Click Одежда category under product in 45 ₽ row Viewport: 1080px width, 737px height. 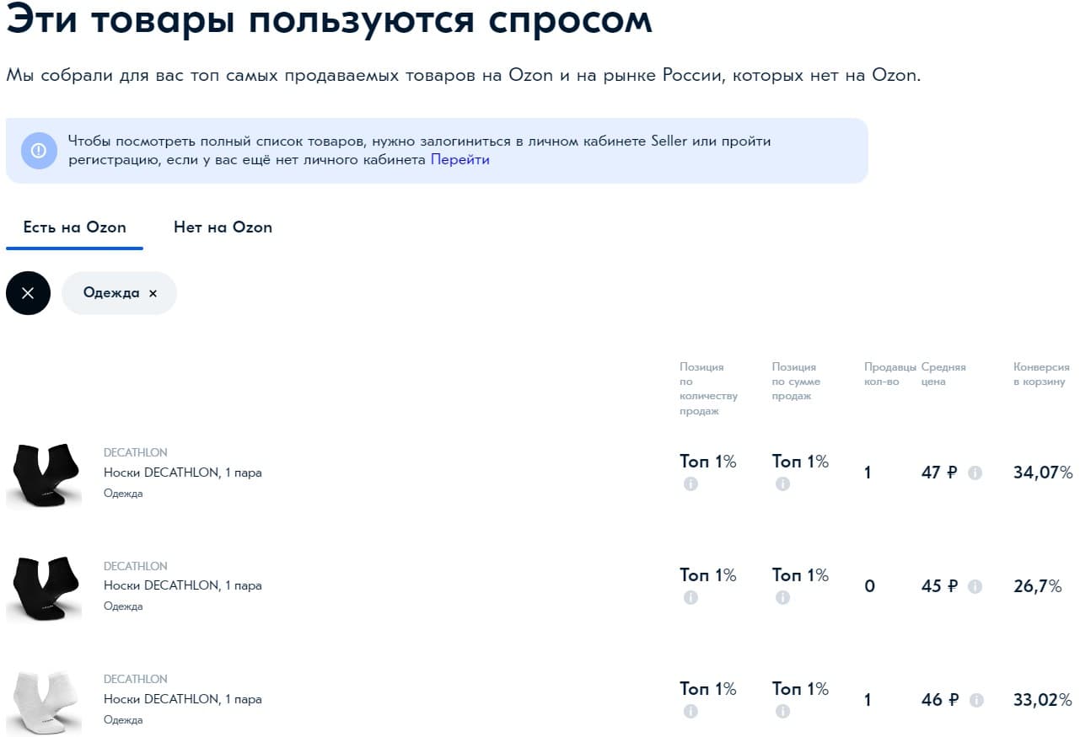pyautogui.click(x=123, y=606)
